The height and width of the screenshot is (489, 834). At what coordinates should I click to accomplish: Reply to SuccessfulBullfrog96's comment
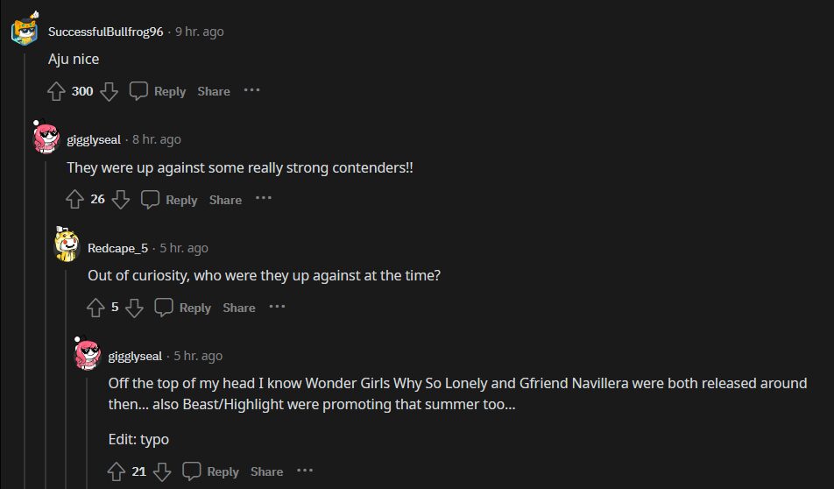pos(158,91)
